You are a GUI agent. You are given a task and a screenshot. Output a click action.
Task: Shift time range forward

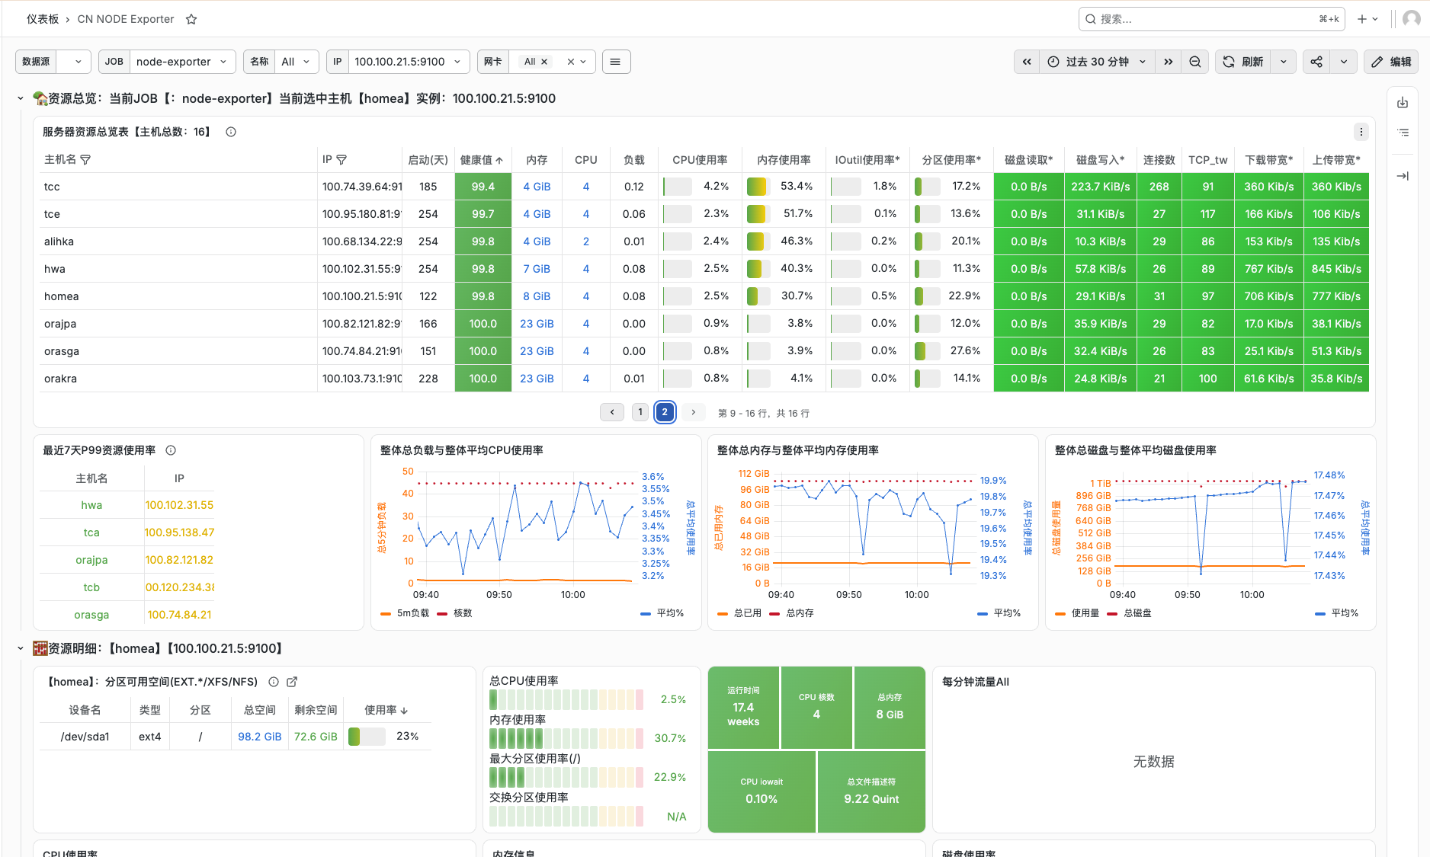point(1168,62)
